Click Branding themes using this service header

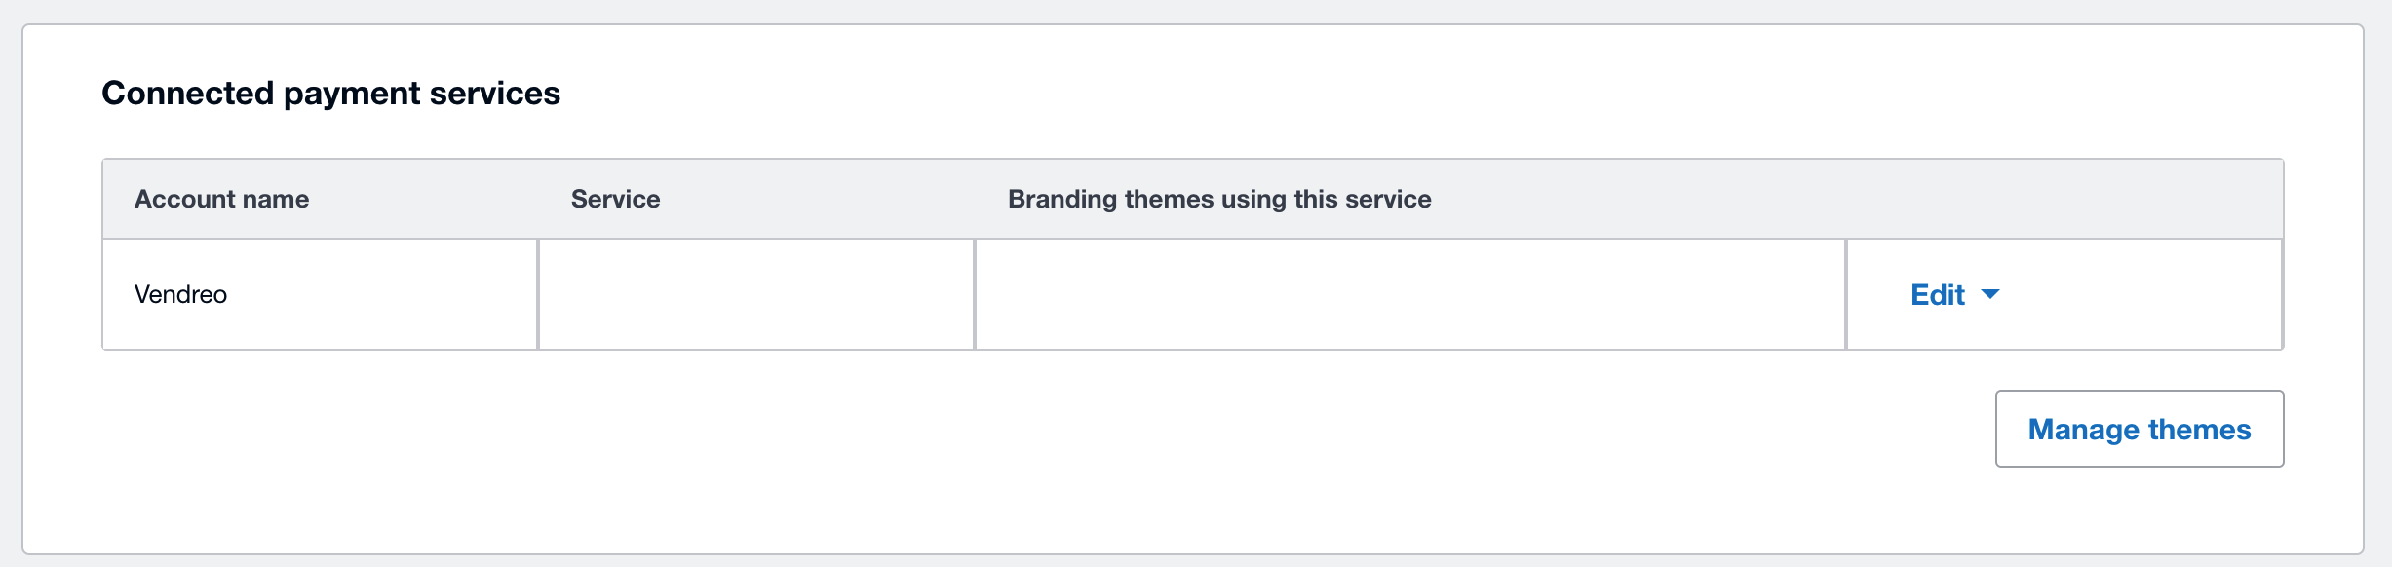click(x=1218, y=199)
